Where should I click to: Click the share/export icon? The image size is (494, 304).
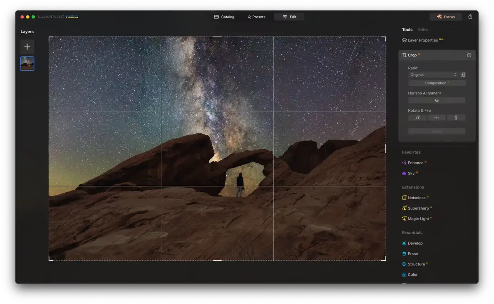point(470,17)
